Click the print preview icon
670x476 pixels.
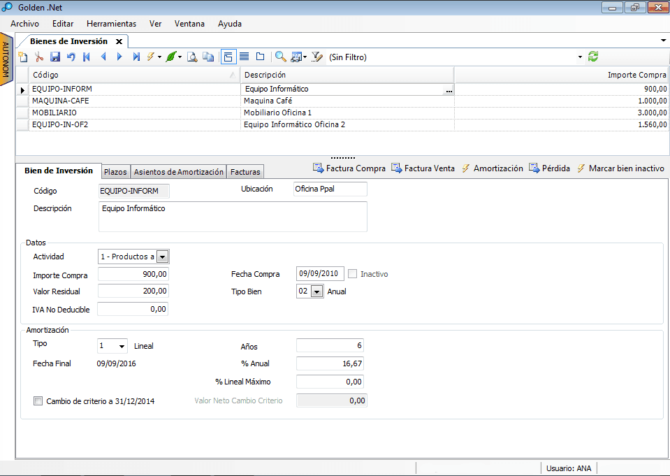coord(192,57)
